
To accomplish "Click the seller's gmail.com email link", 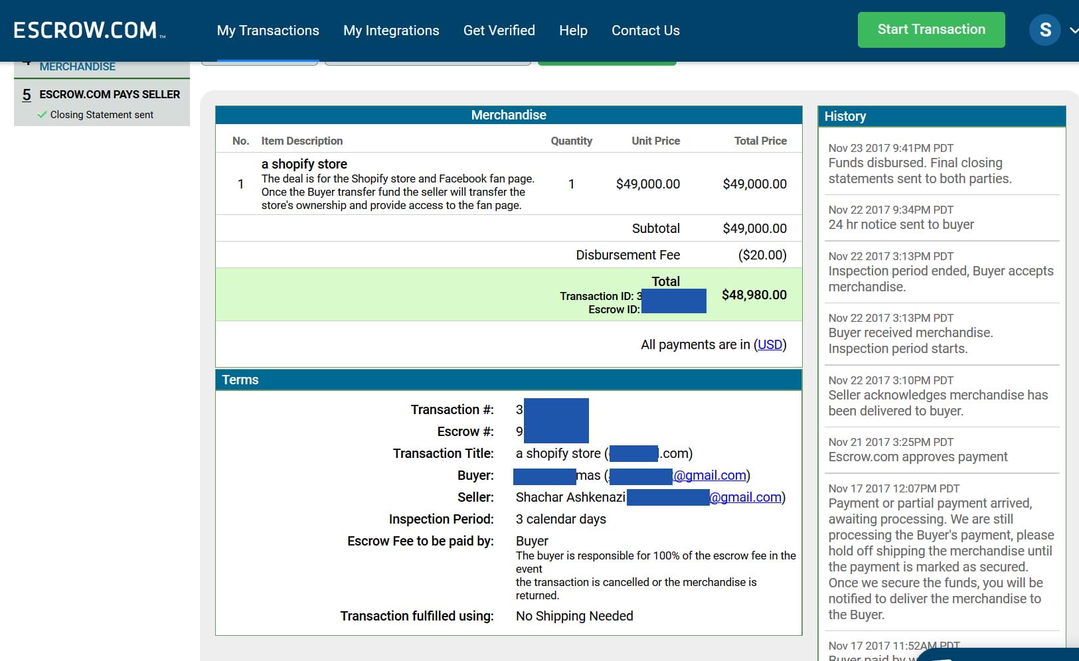I will pos(746,497).
